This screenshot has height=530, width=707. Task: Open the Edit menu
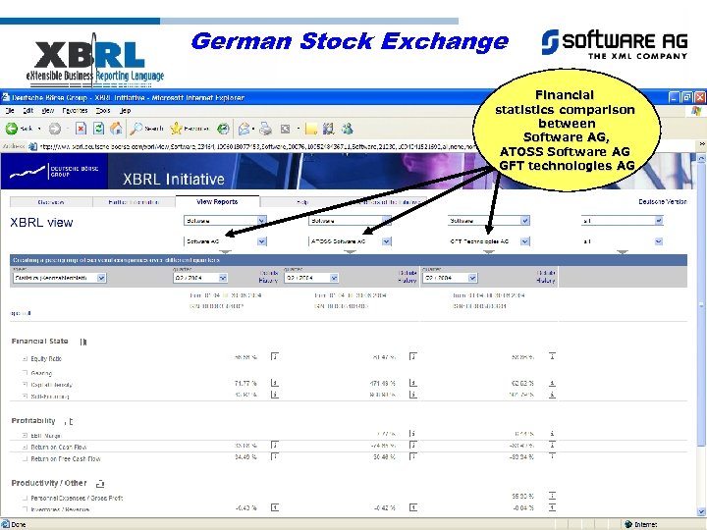coord(27,110)
